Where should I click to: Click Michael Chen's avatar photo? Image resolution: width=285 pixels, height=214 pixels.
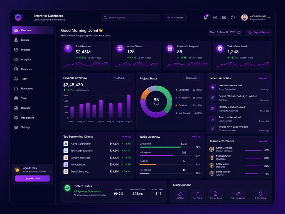212,157
